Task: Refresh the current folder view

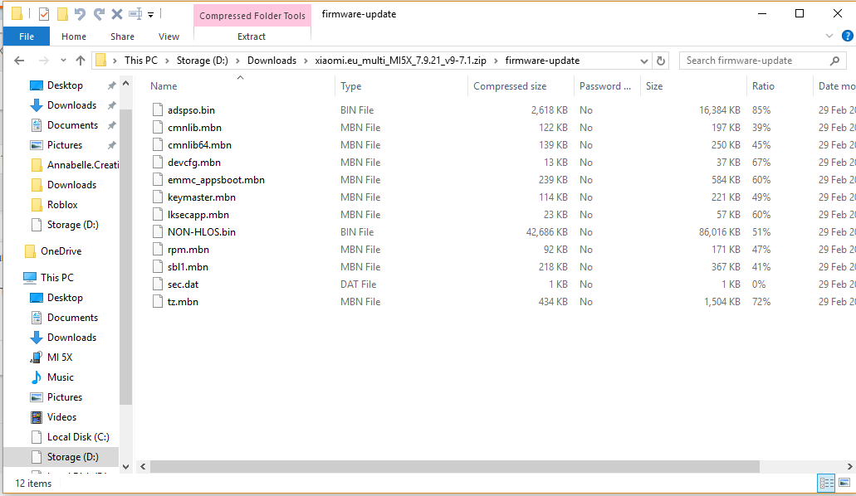Action: click(x=661, y=61)
